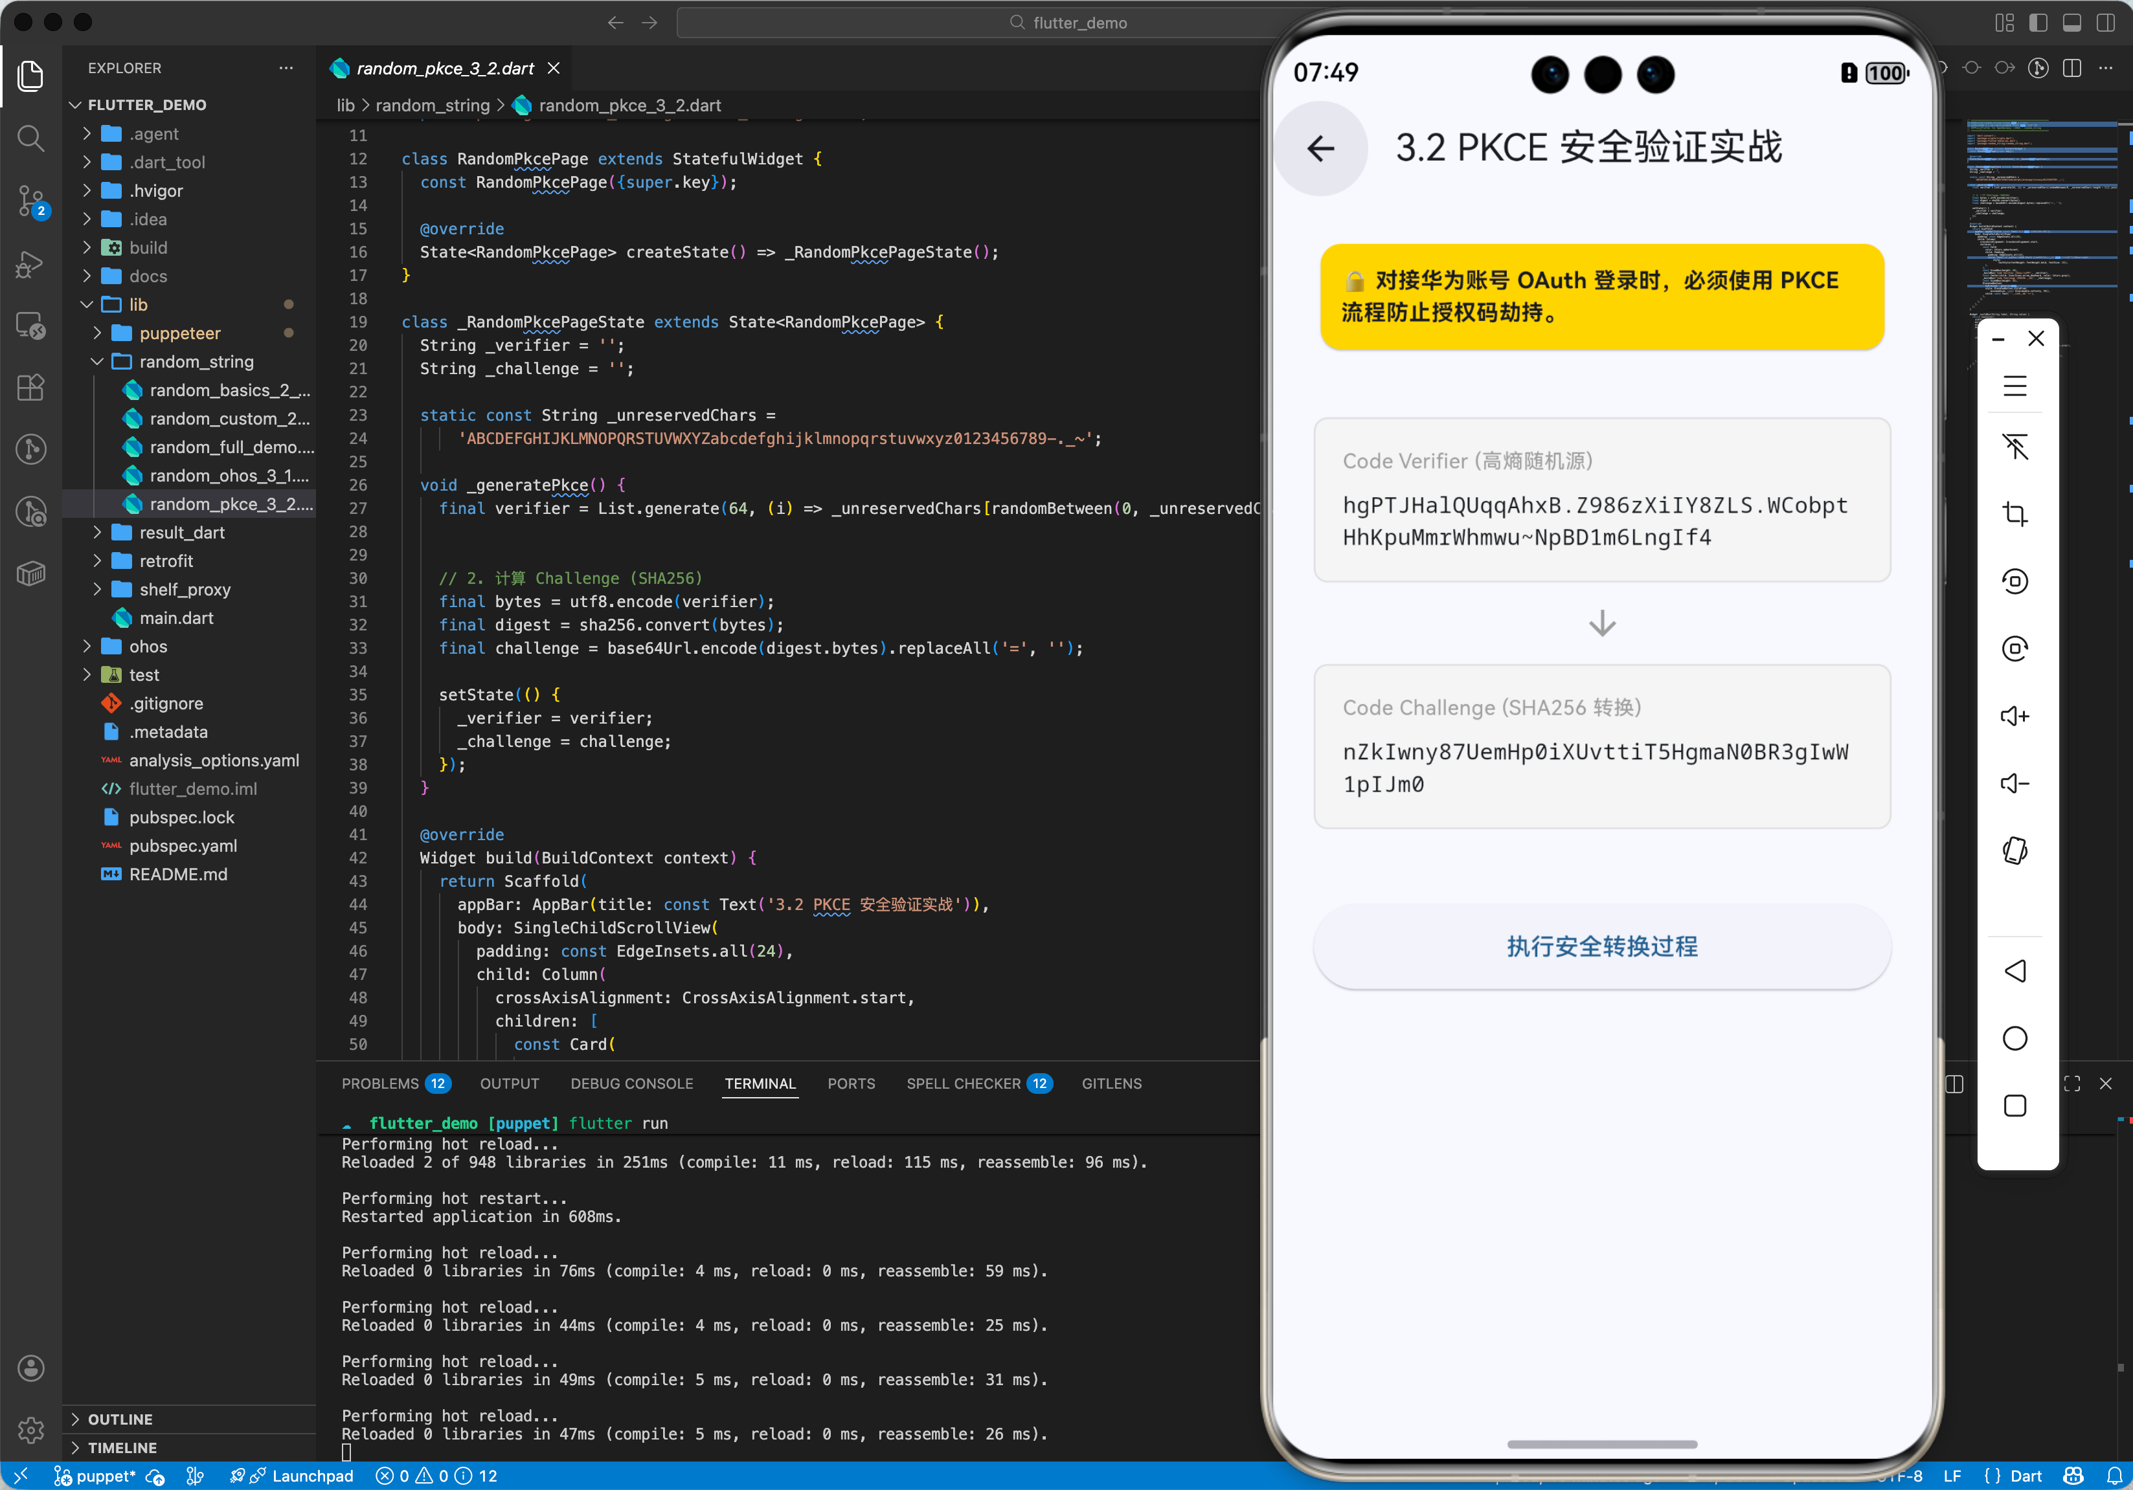This screenshot has width=2133, height=1490.
Task: Open main.dart in the explorer
Action: [x=177, y=617]
